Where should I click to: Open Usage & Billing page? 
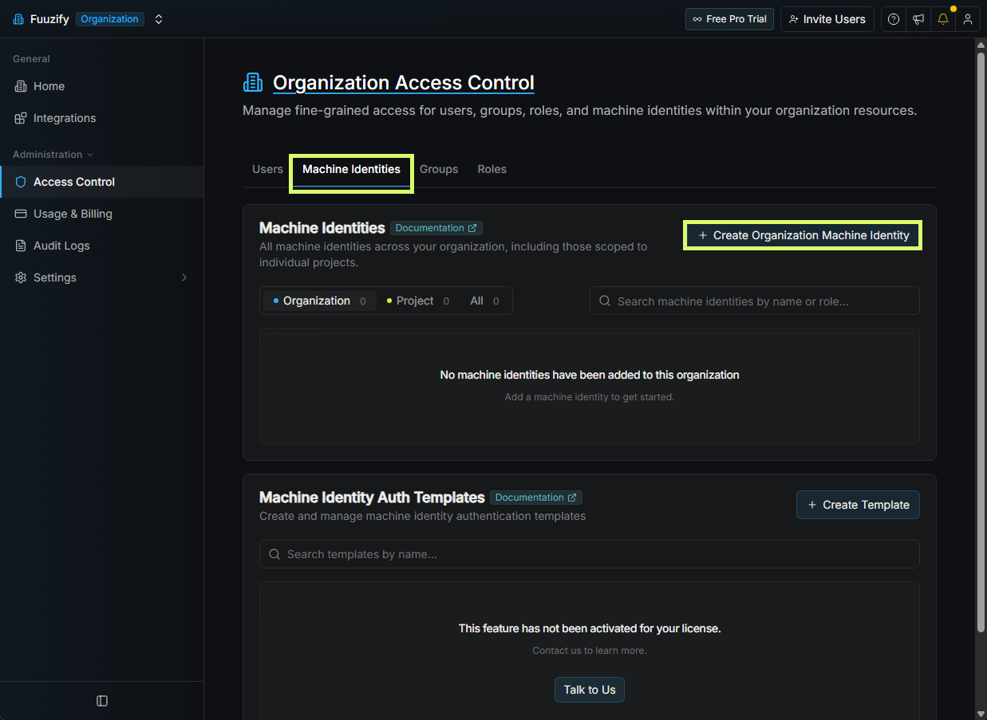101,214
